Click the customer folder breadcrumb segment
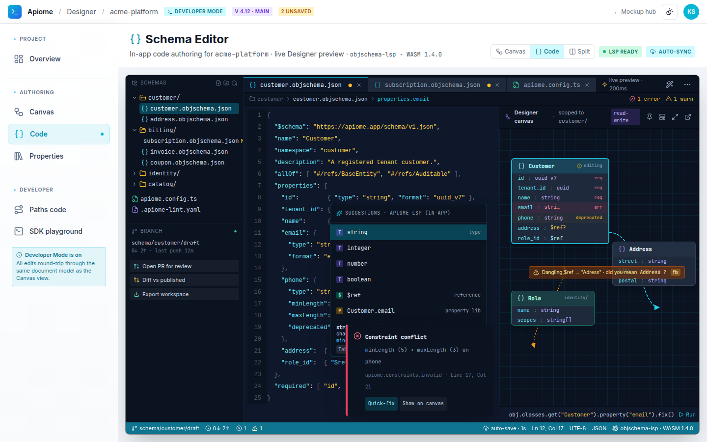Image resolution: width=707 pixels, height=442 pixels. tap(267, 99)
